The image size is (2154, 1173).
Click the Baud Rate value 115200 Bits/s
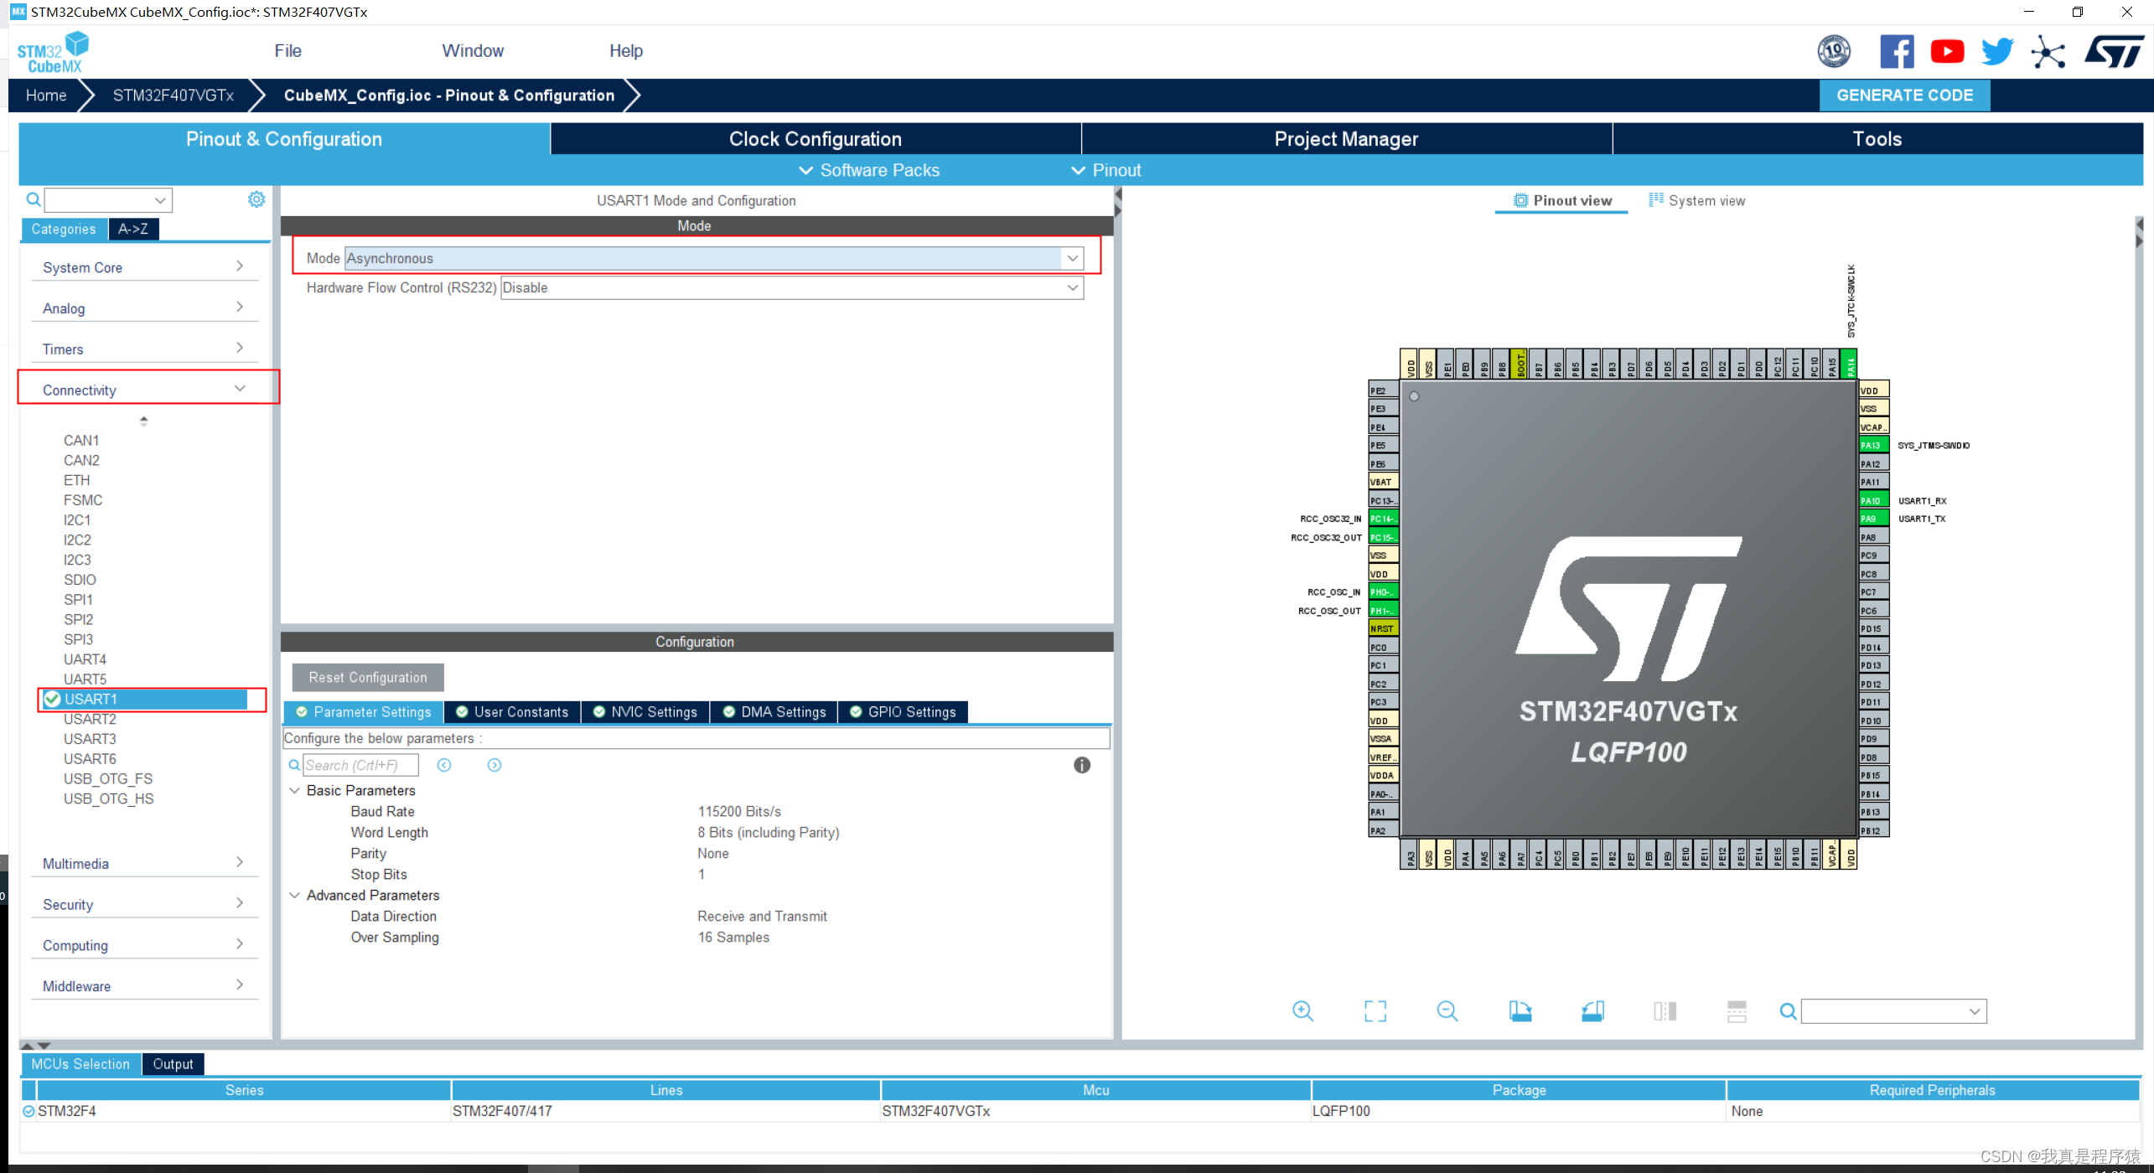pyautogui.click(x=739, y=811)
